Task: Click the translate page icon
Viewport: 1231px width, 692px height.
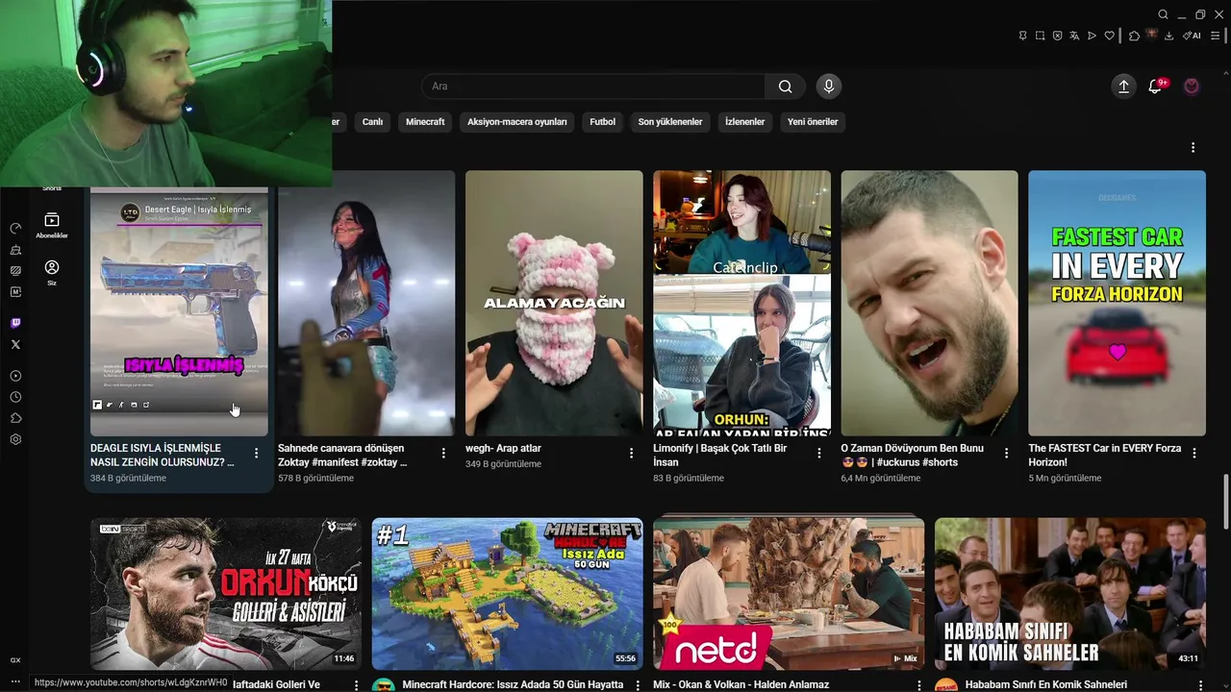Action: click(1074, 36)
